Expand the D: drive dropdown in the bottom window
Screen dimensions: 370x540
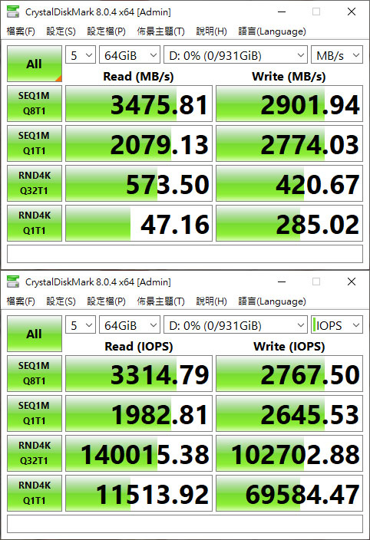tap(236, 325)
